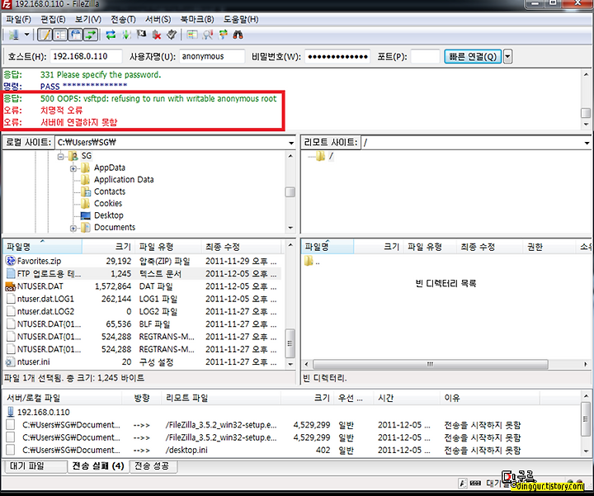Open directory comparison icon

[x=192, y=35]
